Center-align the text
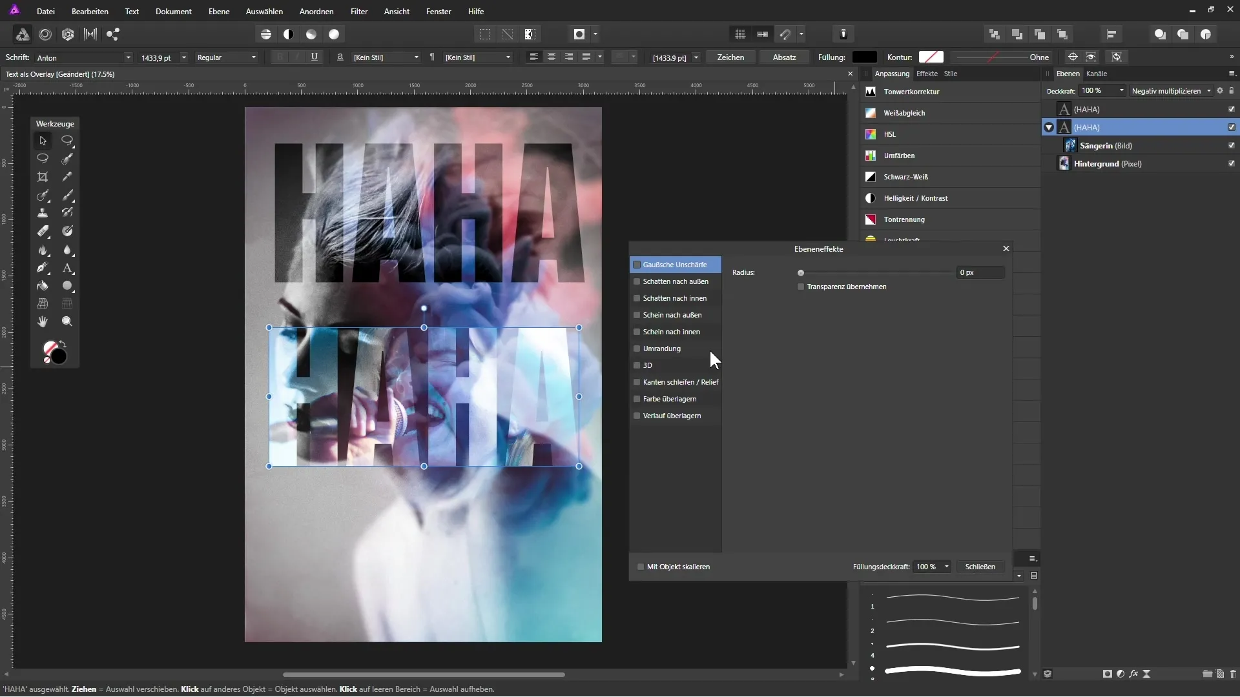The width and height of the screenshot is (1240, 697). pos(552,57)
